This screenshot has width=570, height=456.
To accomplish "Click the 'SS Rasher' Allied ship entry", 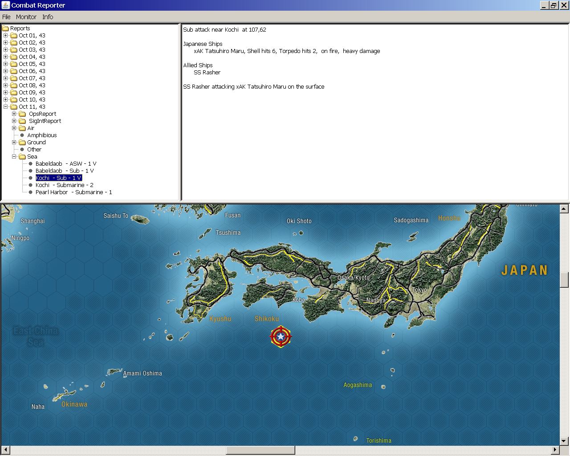I will coord(207,73).
